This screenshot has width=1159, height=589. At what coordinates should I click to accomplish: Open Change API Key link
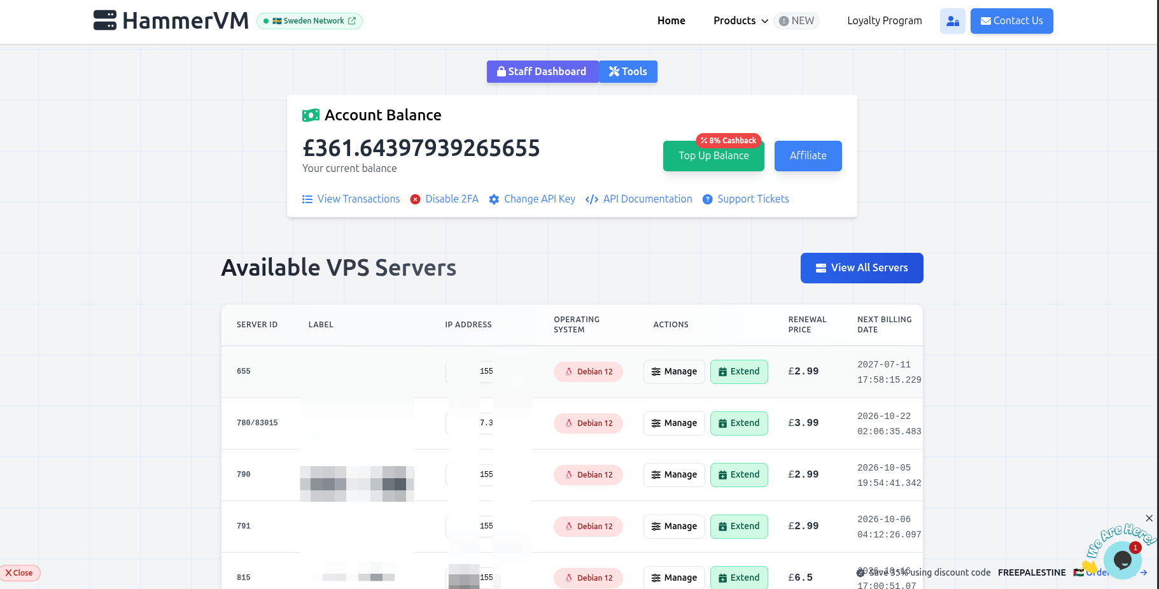click(x=532, y=199)
